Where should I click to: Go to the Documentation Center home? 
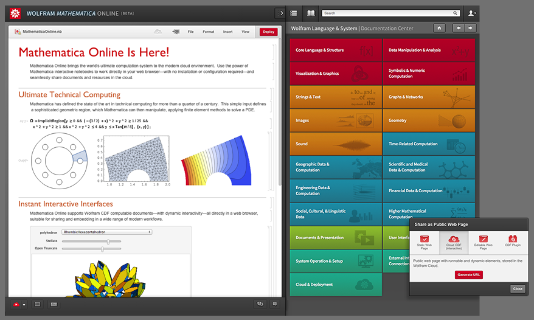click(x=439, y=28)
